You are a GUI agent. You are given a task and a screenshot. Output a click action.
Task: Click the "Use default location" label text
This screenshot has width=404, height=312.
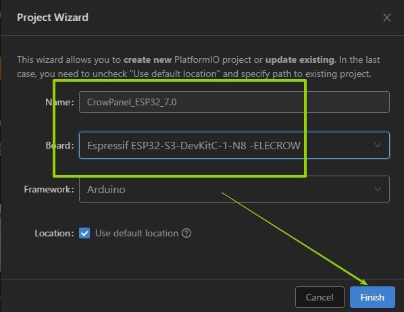coord(137,233)
